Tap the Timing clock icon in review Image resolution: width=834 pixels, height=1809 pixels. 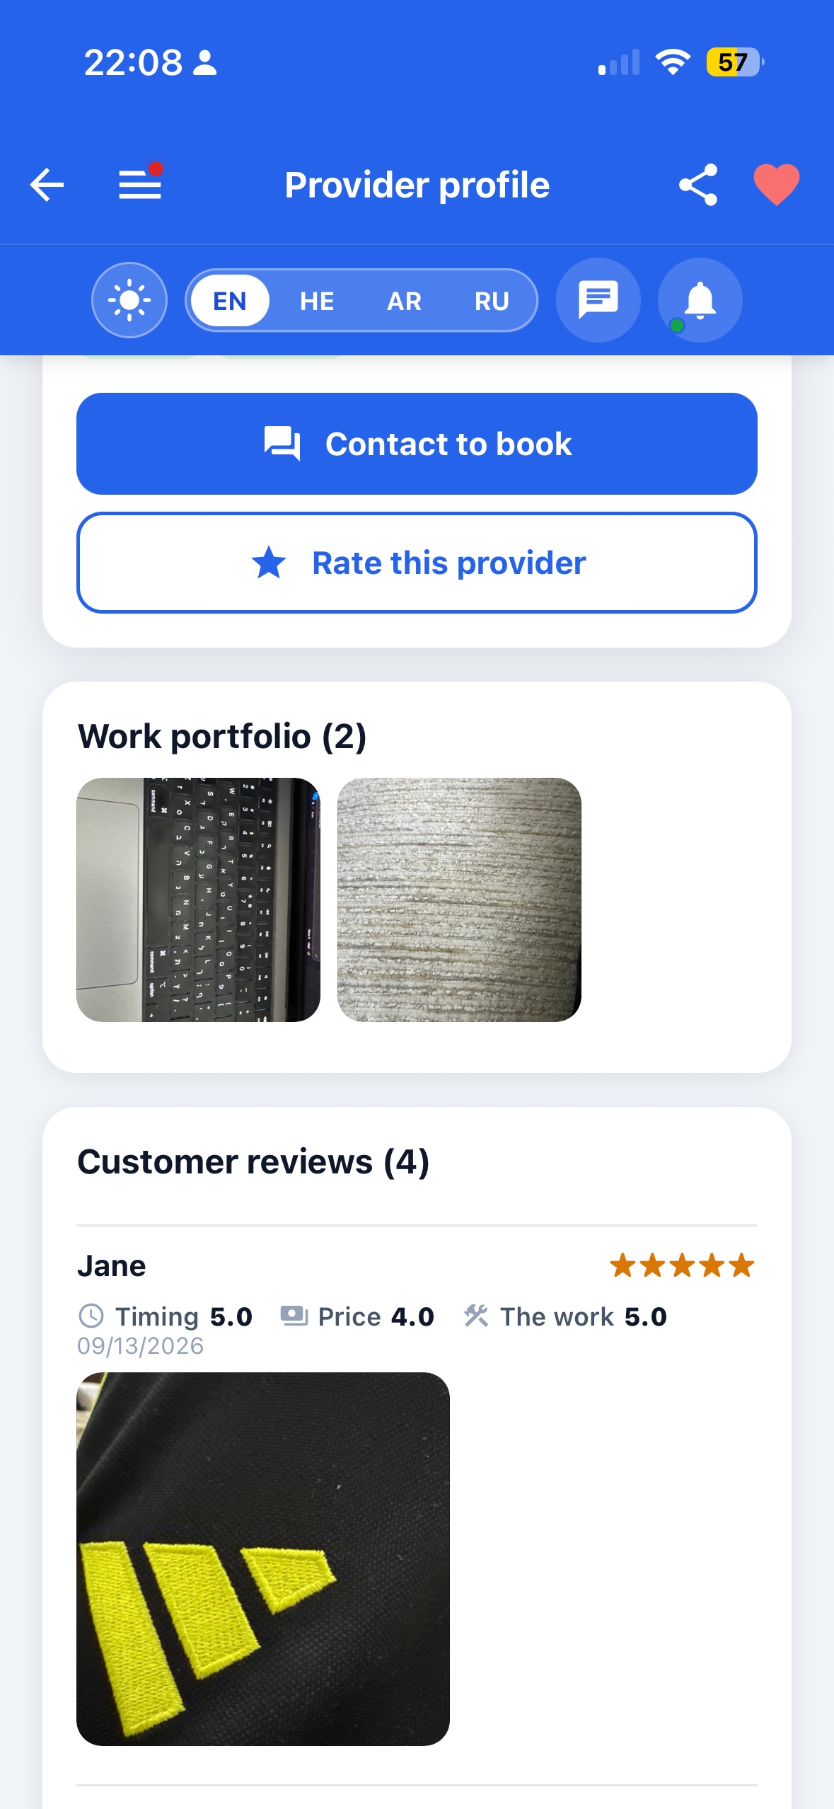coord(91,1316)
